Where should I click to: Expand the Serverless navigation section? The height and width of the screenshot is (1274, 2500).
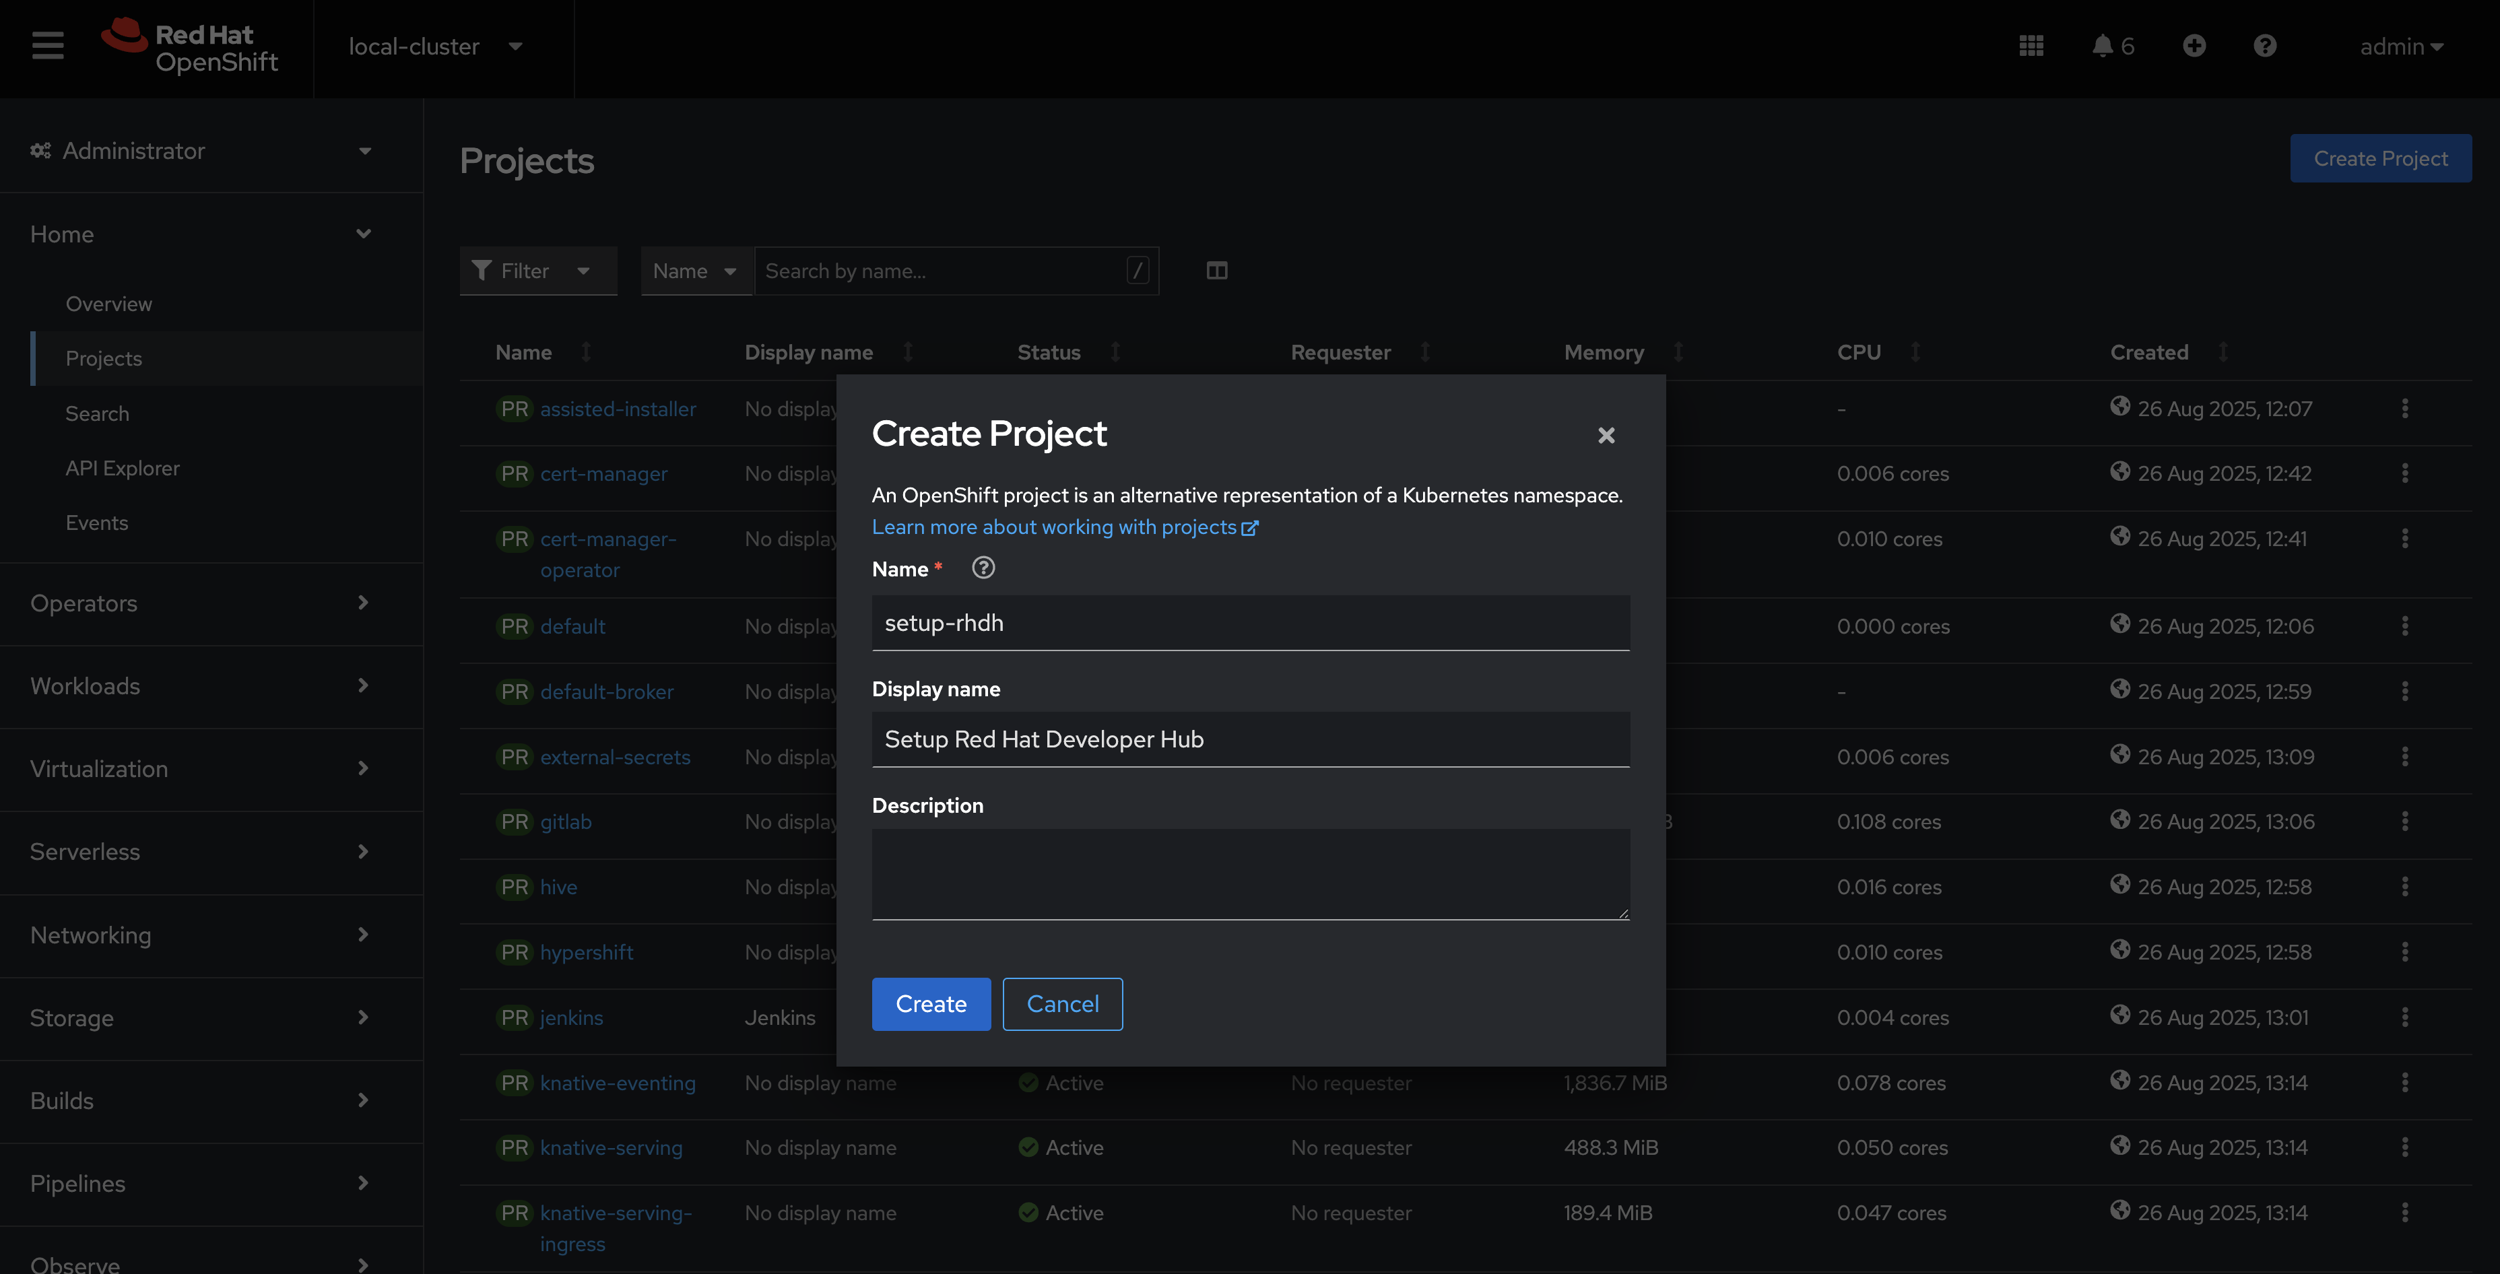[201, 851]
